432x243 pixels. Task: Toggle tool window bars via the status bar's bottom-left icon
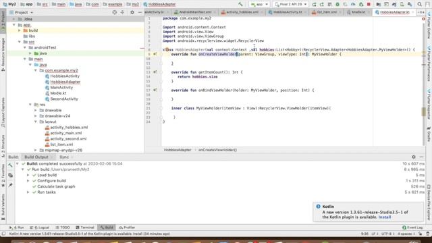(x=3, y=234)
